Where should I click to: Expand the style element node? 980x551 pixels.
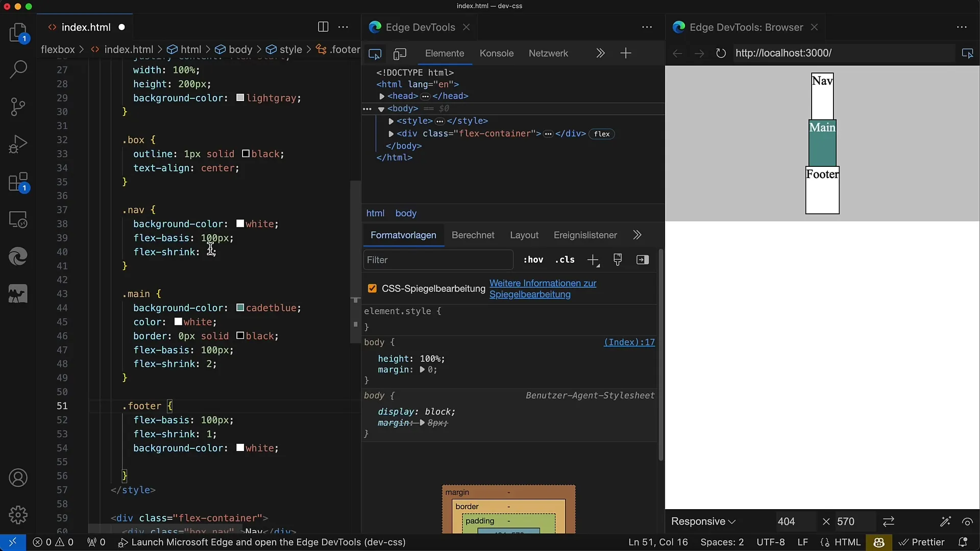point(391,121)
